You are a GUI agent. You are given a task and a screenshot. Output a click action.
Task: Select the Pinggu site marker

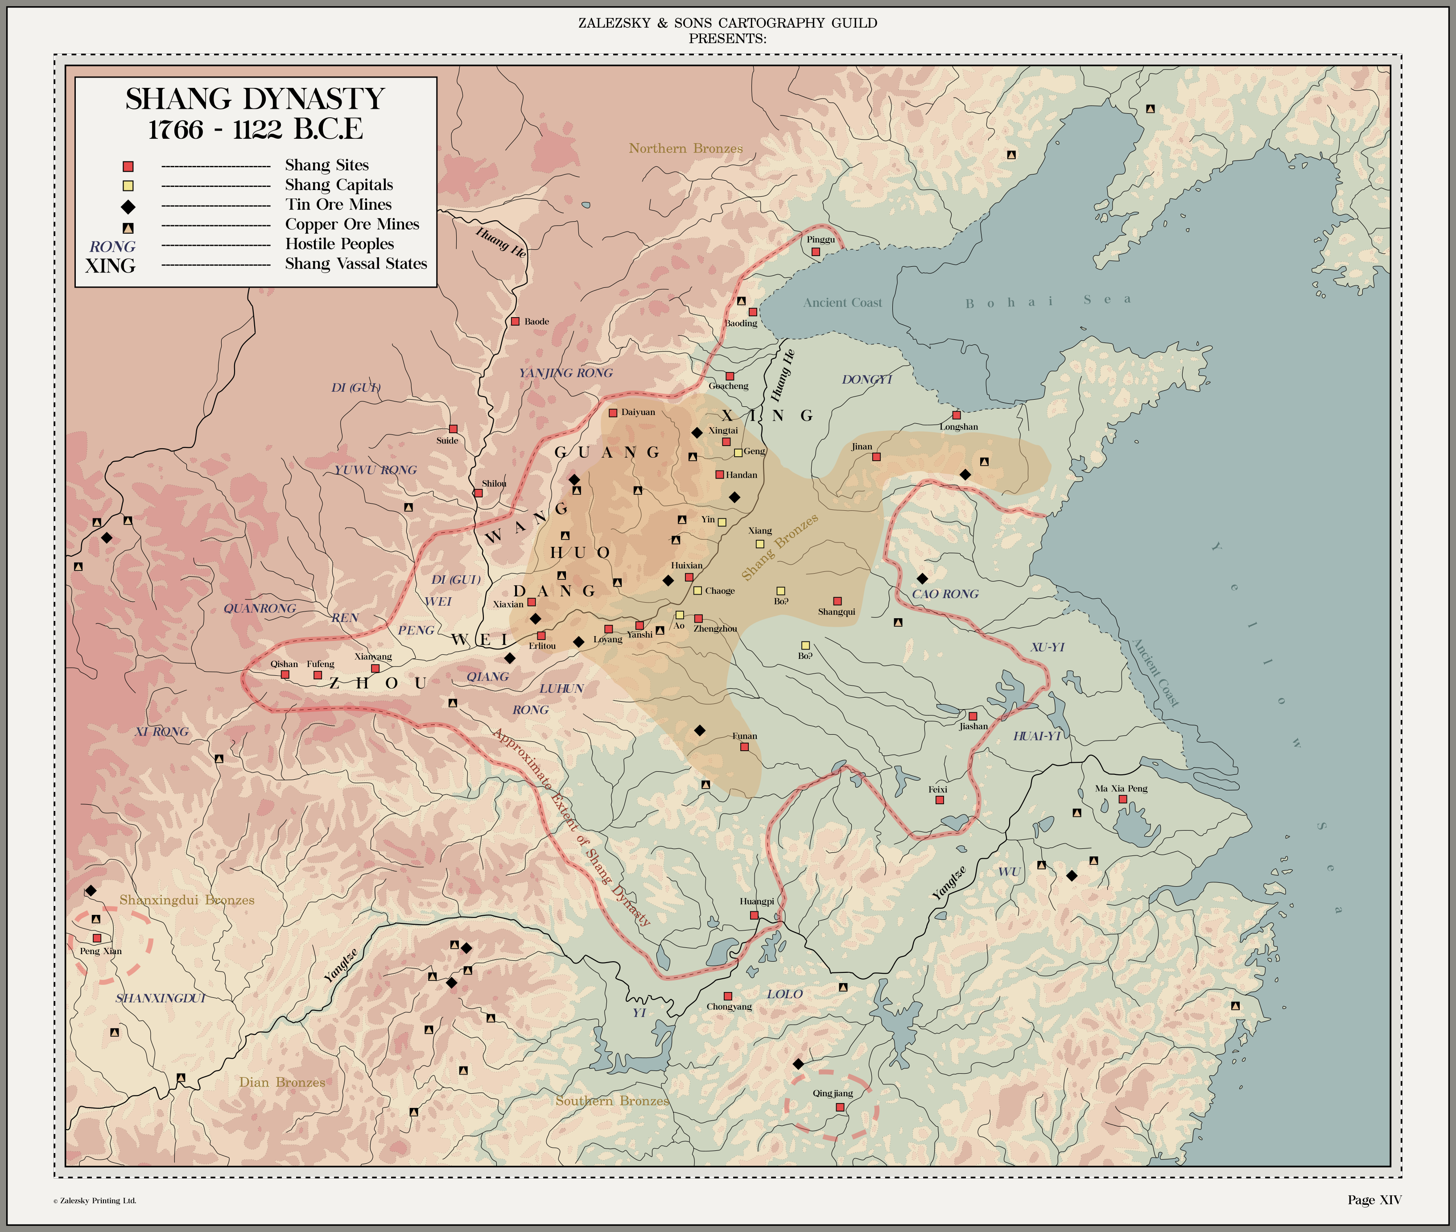[x=816, y=252]
